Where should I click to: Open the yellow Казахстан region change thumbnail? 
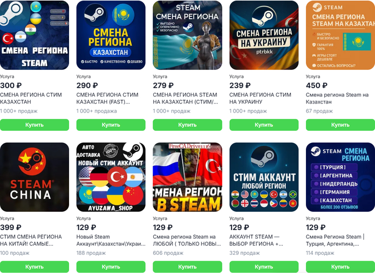click(111, 35)
